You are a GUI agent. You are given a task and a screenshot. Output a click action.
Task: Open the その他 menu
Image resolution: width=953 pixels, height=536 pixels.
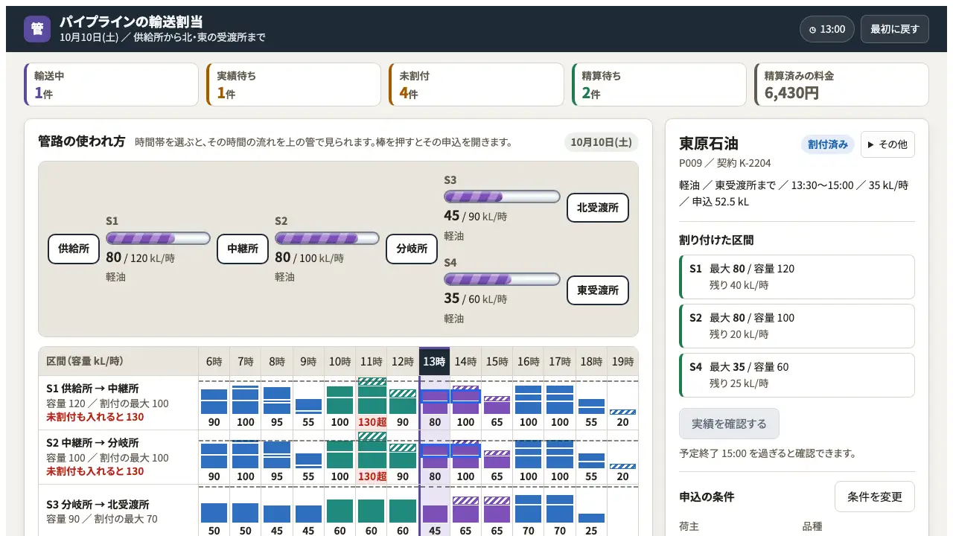pos(887,144)
